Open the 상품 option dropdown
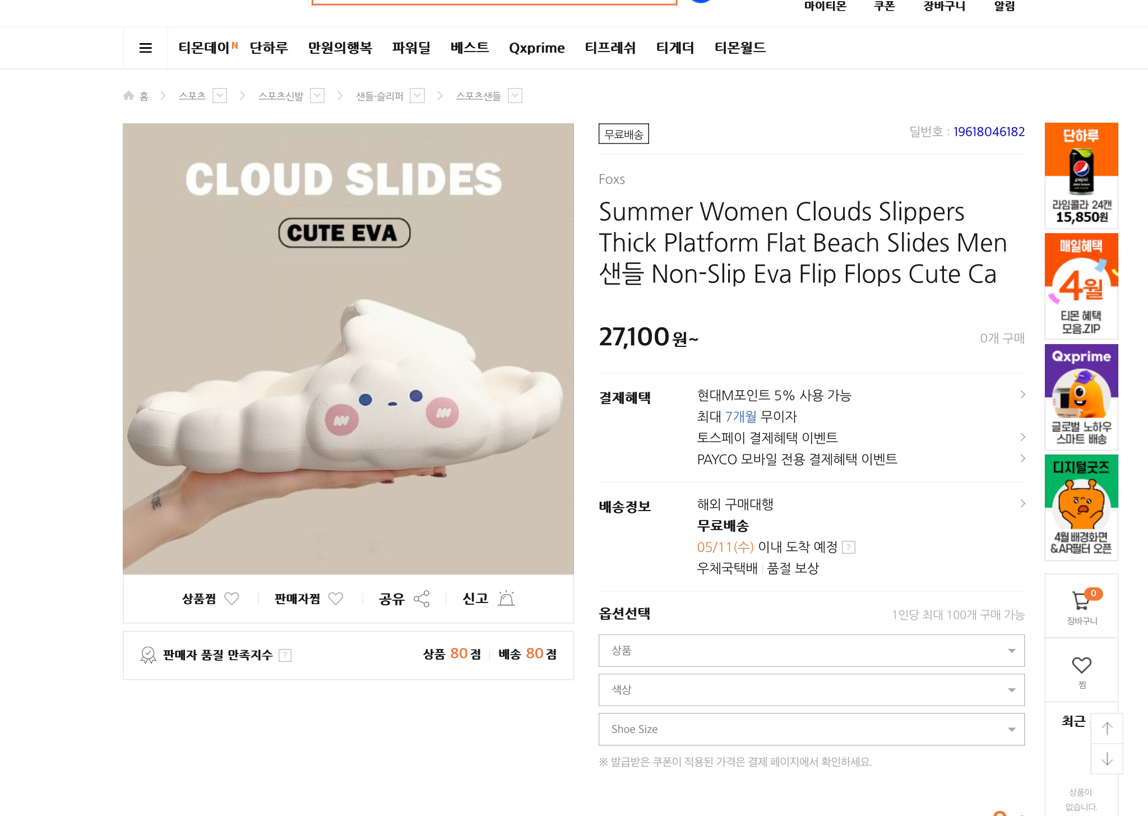The width and height of the screenshot is (1148, 816). 811,651
